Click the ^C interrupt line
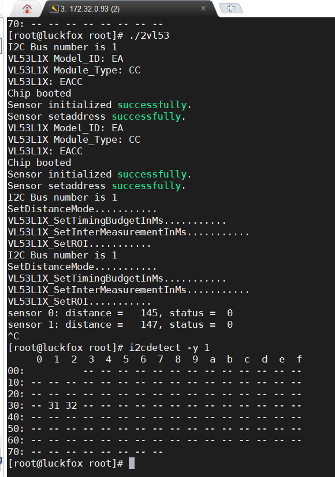335x477 pixels. (13, 336)
